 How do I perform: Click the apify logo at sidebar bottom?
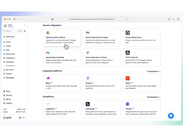(7, 118)
